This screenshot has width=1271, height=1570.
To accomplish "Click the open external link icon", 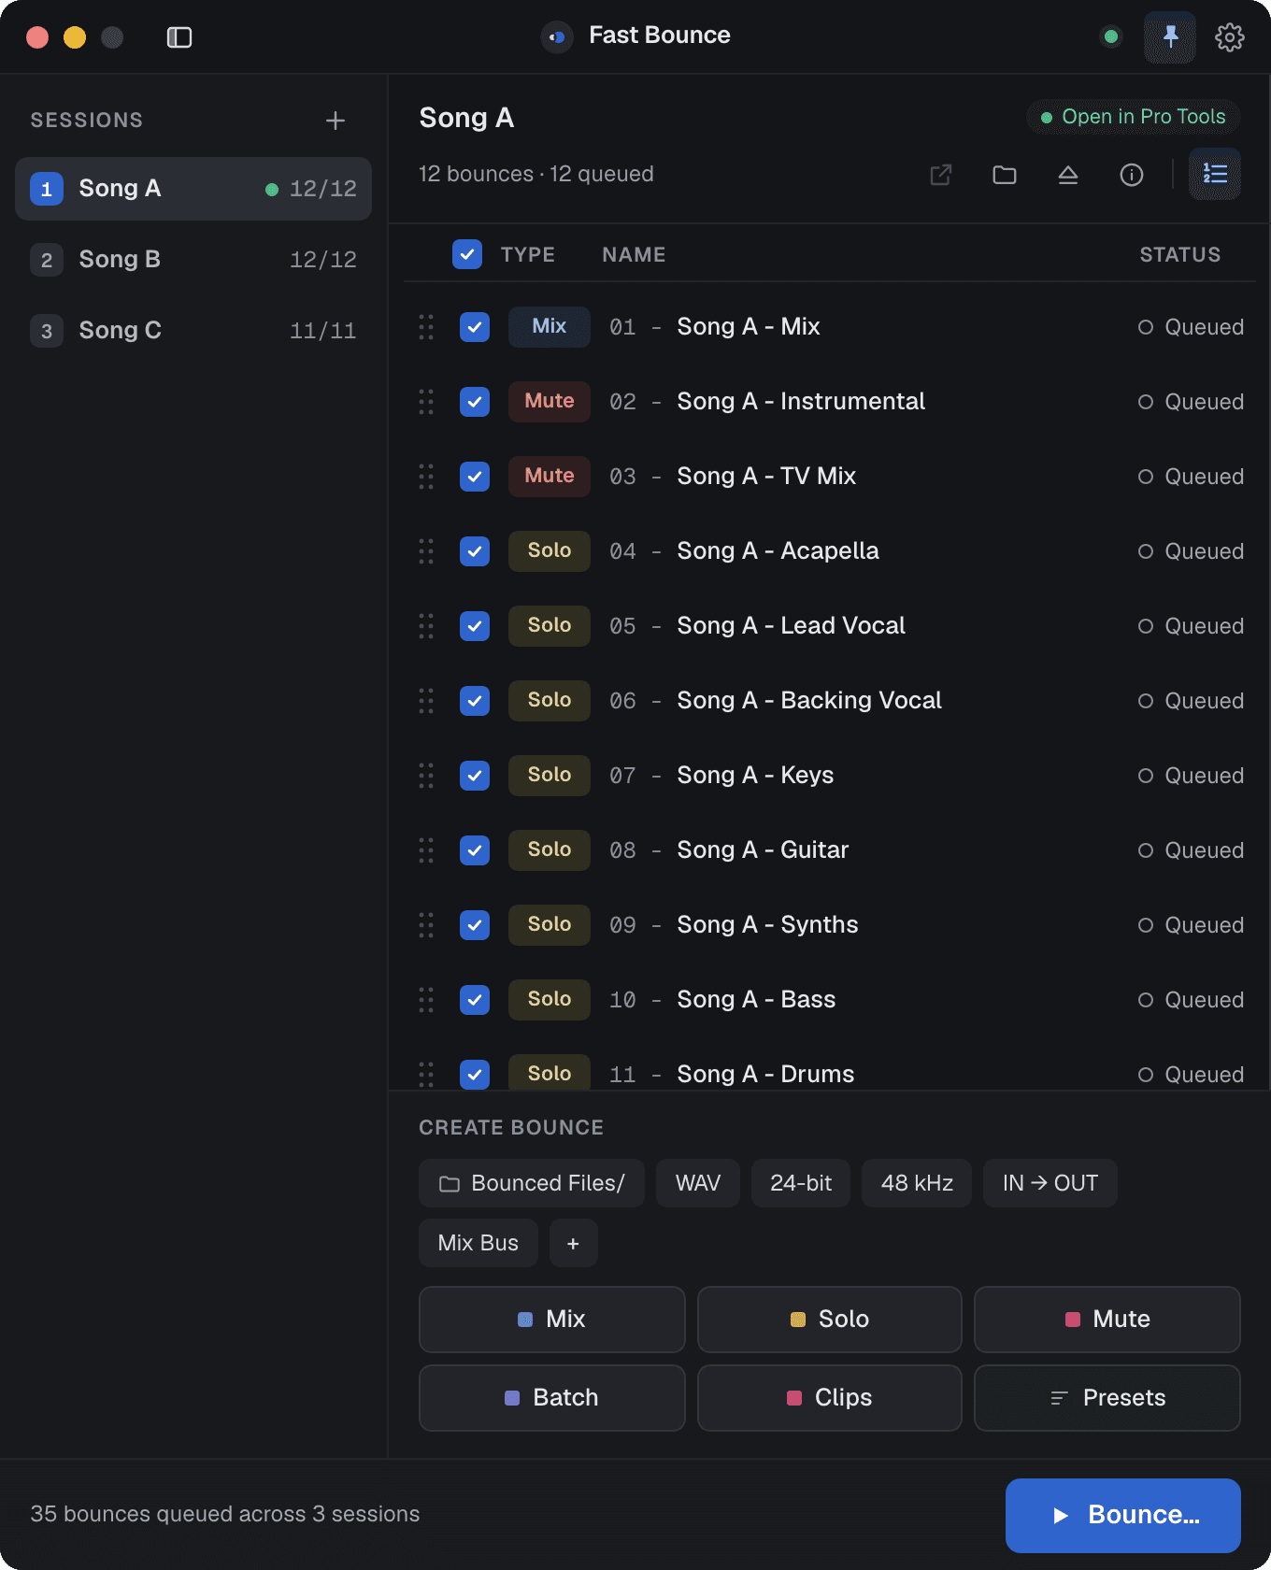I will (x=941, y=175).
